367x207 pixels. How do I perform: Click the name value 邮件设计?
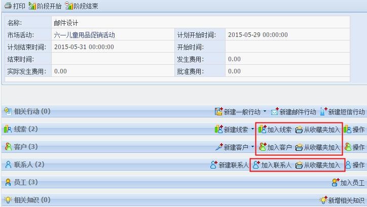point(66,23)
